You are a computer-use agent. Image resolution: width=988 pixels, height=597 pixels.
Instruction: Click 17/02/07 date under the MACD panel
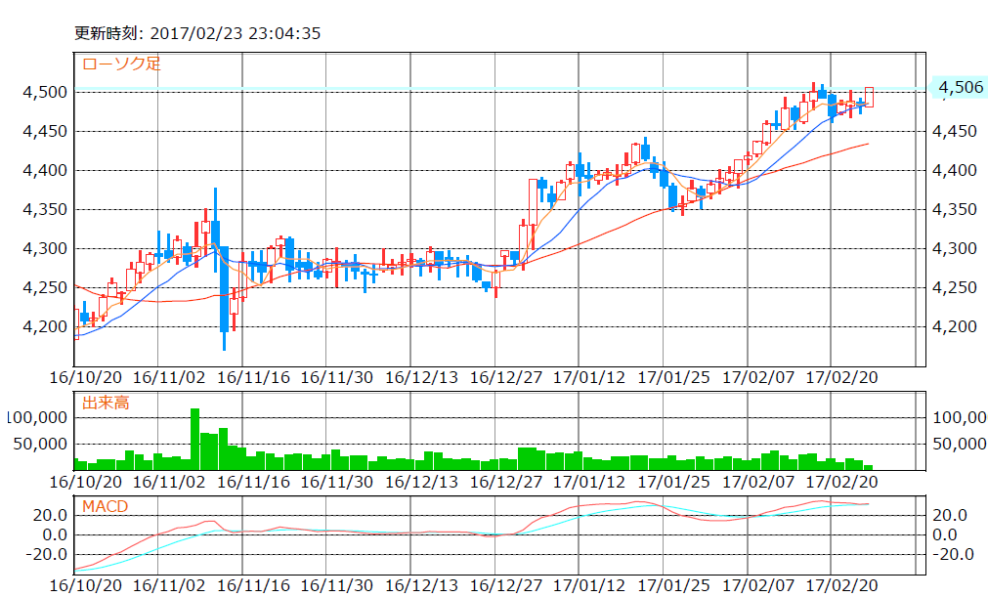[758, 585]
